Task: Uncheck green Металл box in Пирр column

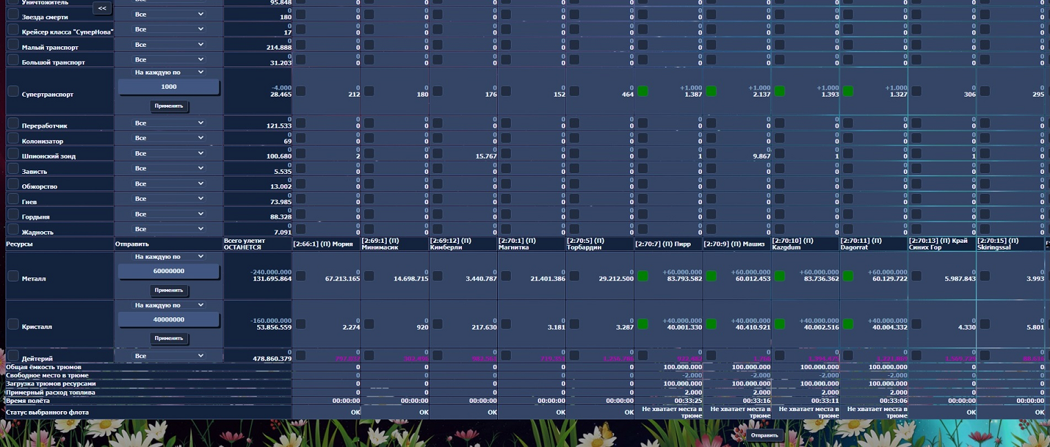Action: click(643, 276)
